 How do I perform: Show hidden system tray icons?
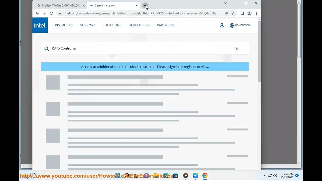pos(264,175)
